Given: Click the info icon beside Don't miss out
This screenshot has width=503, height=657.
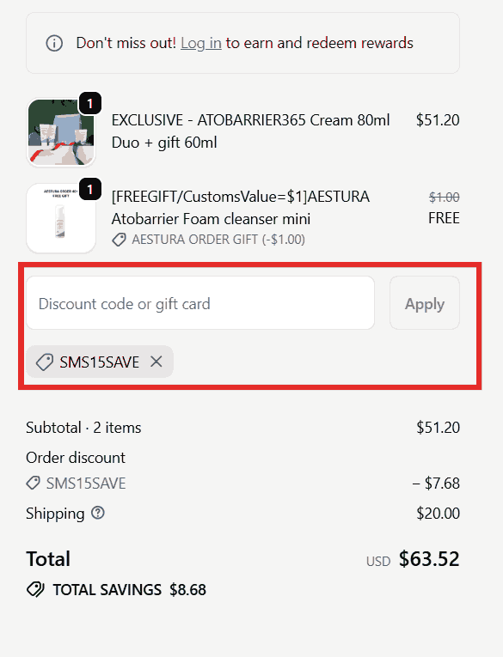Looking at the screenshot, I should click(x=54, y=43).
